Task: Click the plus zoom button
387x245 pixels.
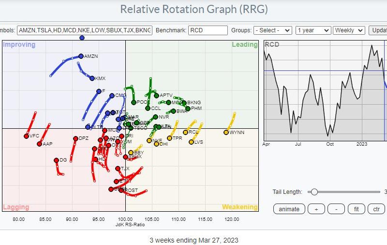Action: (316, 209)
